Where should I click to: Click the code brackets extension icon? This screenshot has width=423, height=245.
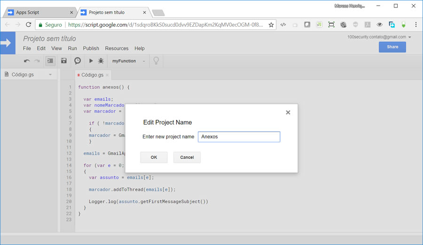[x=283, y=25]
